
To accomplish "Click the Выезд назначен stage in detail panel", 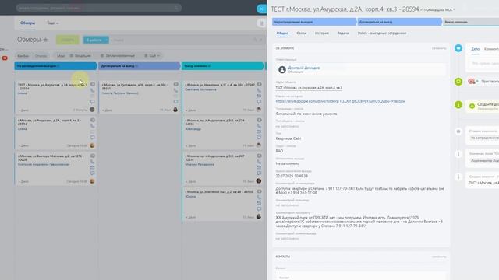I will coord(471,22).
